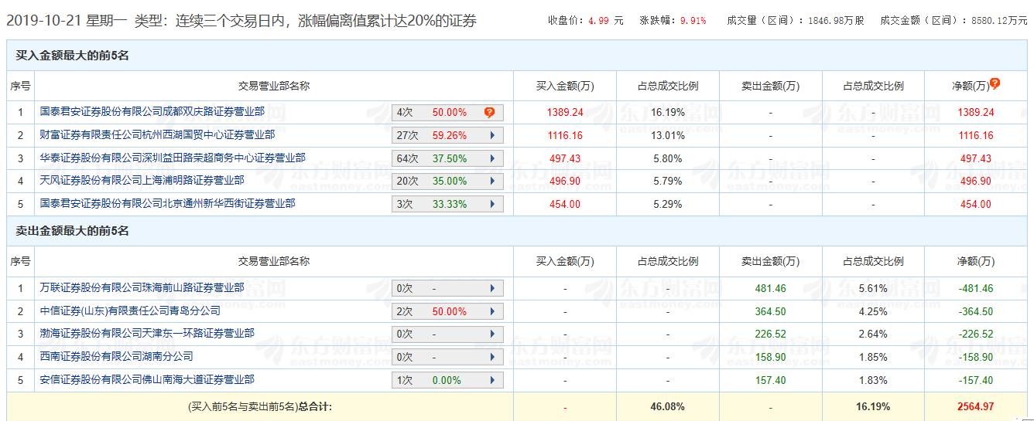The width and height of the screenshot is (1034, 421).
Task: Open 万联证券珠海前山路证券营业部 link
Action: pos(142,287)
